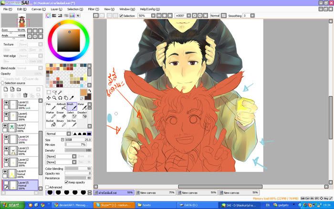Switch to the 75% New canvas tab

point(155,193)
